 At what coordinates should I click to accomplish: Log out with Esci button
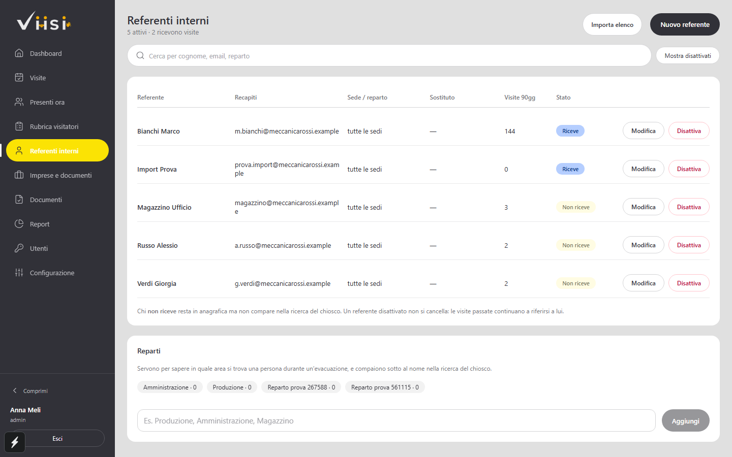point(57,438)
